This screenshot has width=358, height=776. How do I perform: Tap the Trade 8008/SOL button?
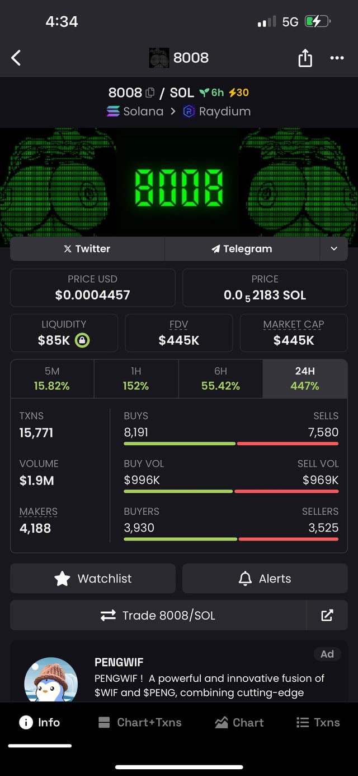pyautogui.click(x=158, y=616)
